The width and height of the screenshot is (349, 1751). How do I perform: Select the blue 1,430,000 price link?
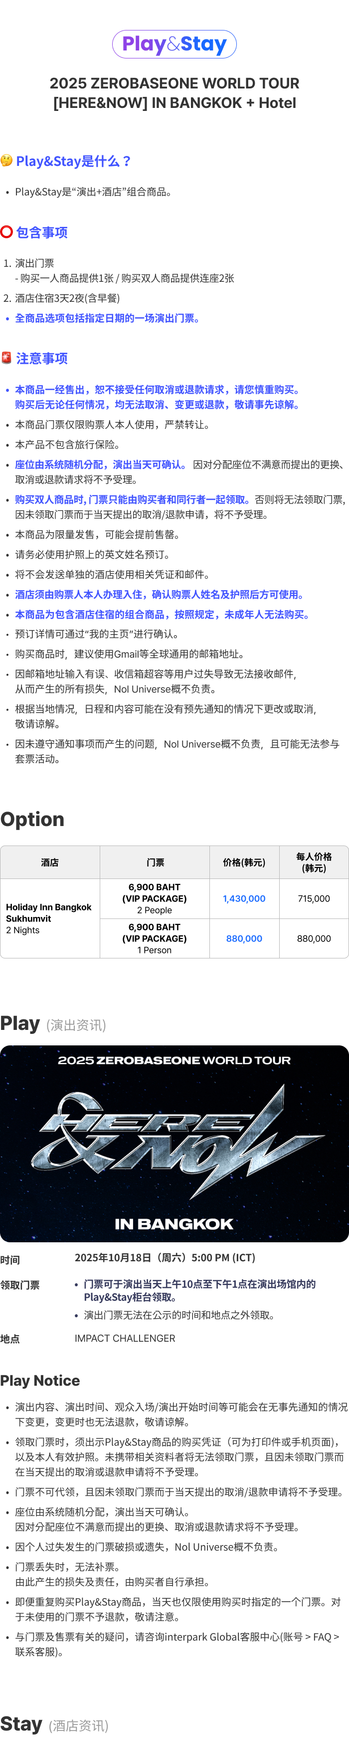click(244, 898)
